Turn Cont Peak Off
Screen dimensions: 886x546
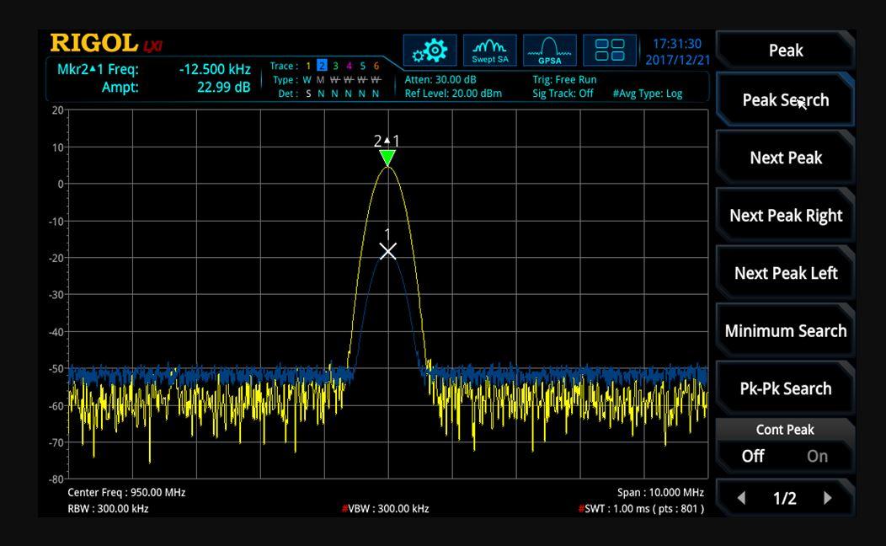[753, 456]
